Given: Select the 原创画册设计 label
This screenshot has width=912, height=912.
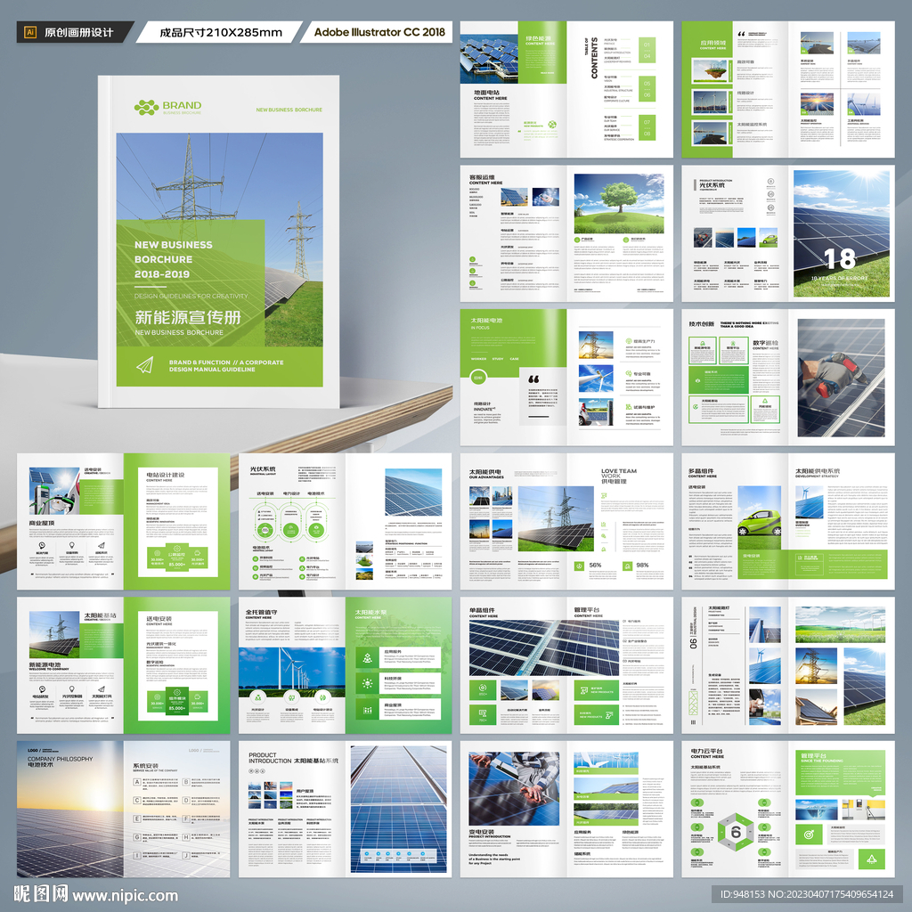Looking at the screenshot, I should pyautogui.click(x=78, y=33).
